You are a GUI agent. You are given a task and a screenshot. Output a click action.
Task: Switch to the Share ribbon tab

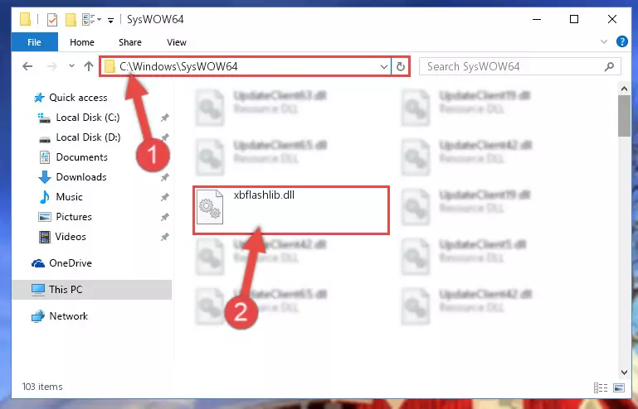pyautogui.click(x=130, y=42)
